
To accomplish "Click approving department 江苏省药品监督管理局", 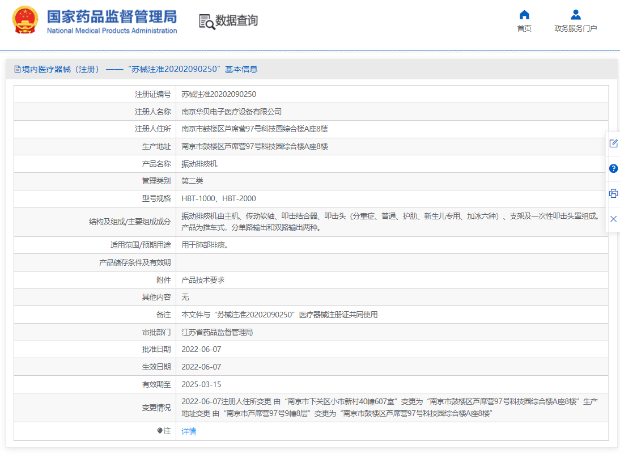I will [x=217, y=332].
